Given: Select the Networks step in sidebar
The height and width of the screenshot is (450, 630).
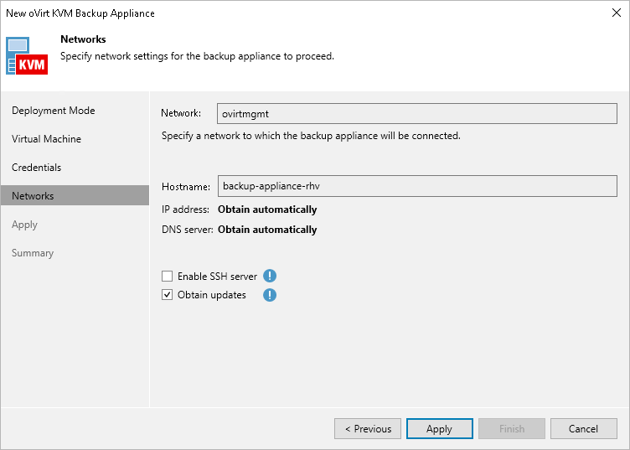Looking at the screenshot, I should pyautogui.click(x=75, y=195).
